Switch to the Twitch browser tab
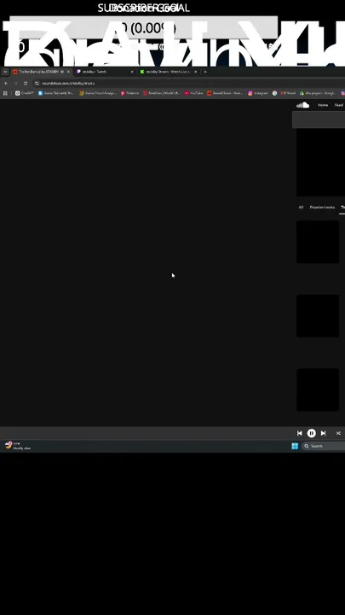345x615 pixels. 104,72
